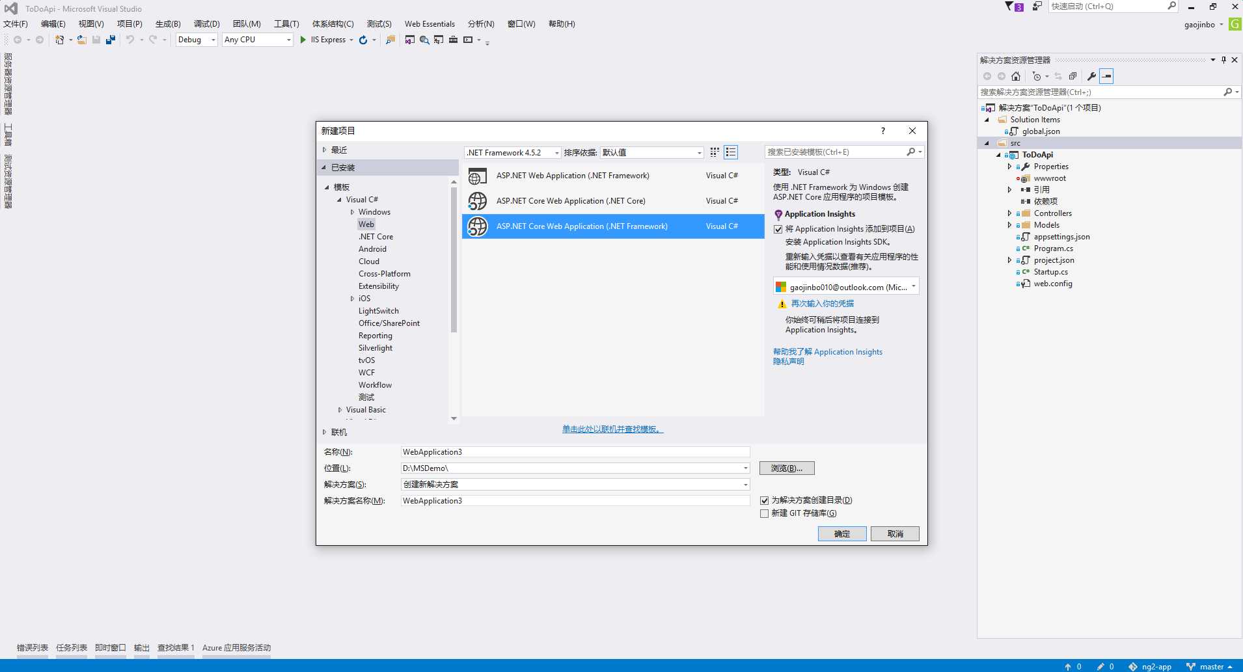Select Startup.cs in Solution Explorer

pos(1050,272)
